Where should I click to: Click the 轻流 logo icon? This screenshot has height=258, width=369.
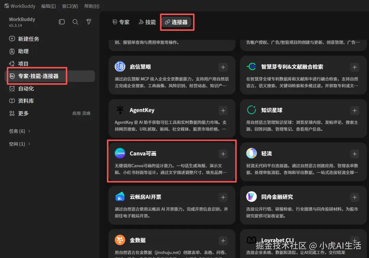pos(251,153)
